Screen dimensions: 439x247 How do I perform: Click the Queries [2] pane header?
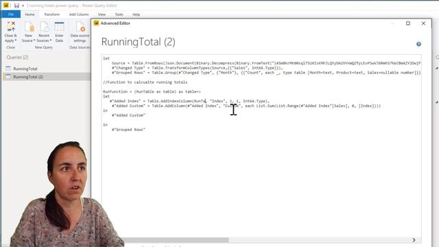17,58
